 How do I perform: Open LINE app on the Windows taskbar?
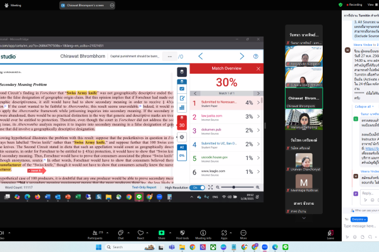pyautogui.click(x=286, y=247)
